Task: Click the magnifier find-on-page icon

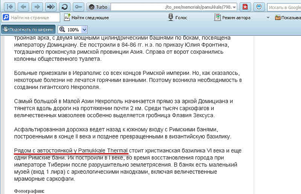Action: click(6, 17)
